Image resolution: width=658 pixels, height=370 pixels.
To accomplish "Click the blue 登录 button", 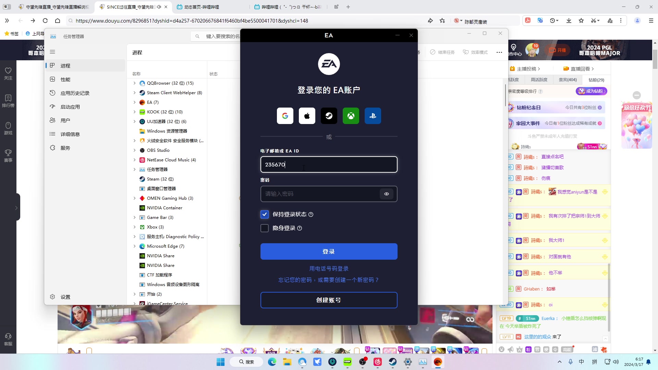I will [x=329, y=251].
